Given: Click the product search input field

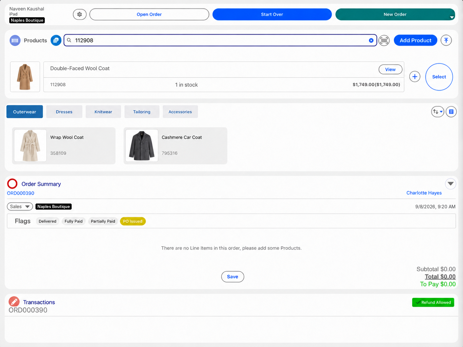Looking at the screenshot, I should coord(220,40).
